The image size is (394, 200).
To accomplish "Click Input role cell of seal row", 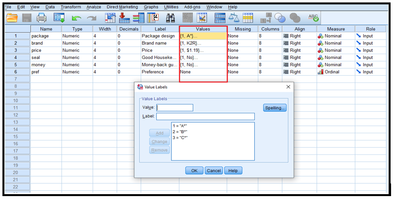I will click(x=371, y=58).
